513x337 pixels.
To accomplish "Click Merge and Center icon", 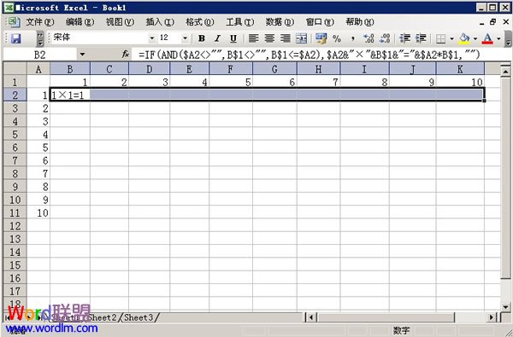I will (x=301, y=38).
